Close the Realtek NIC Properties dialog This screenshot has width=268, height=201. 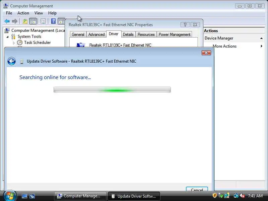click(195, 25)
